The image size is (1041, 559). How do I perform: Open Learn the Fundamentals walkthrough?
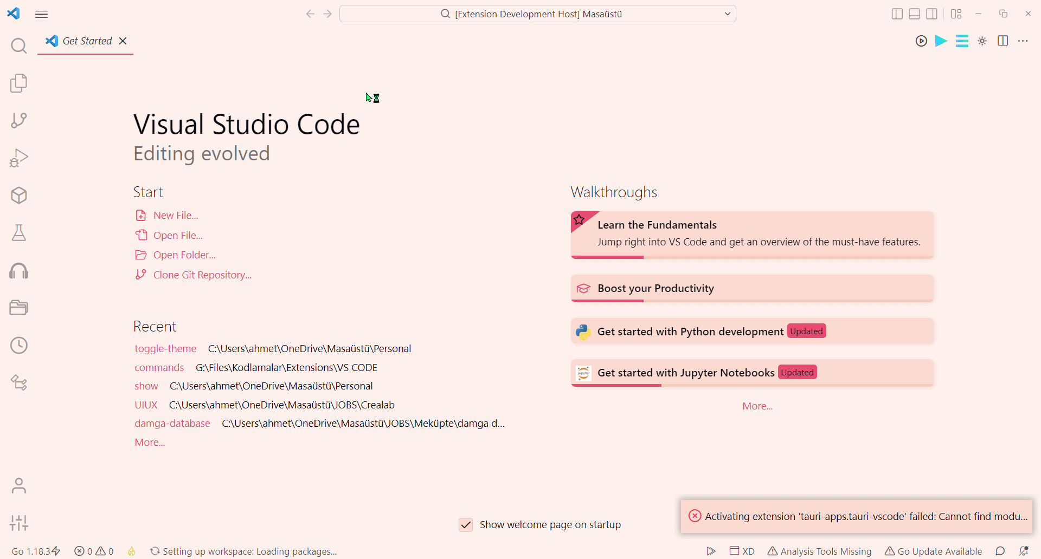pos(752,235)
